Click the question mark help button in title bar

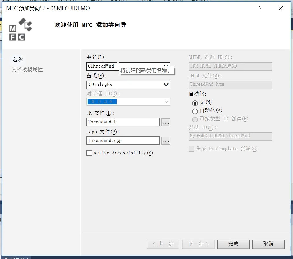(260, 8)
